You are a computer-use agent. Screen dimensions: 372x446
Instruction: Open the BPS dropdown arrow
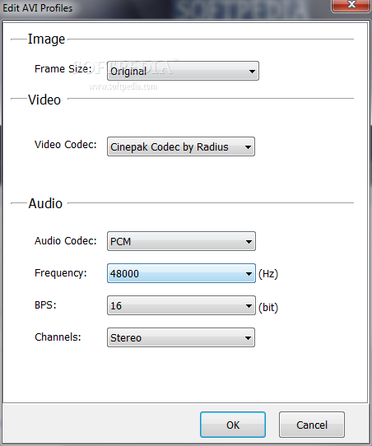249,306
